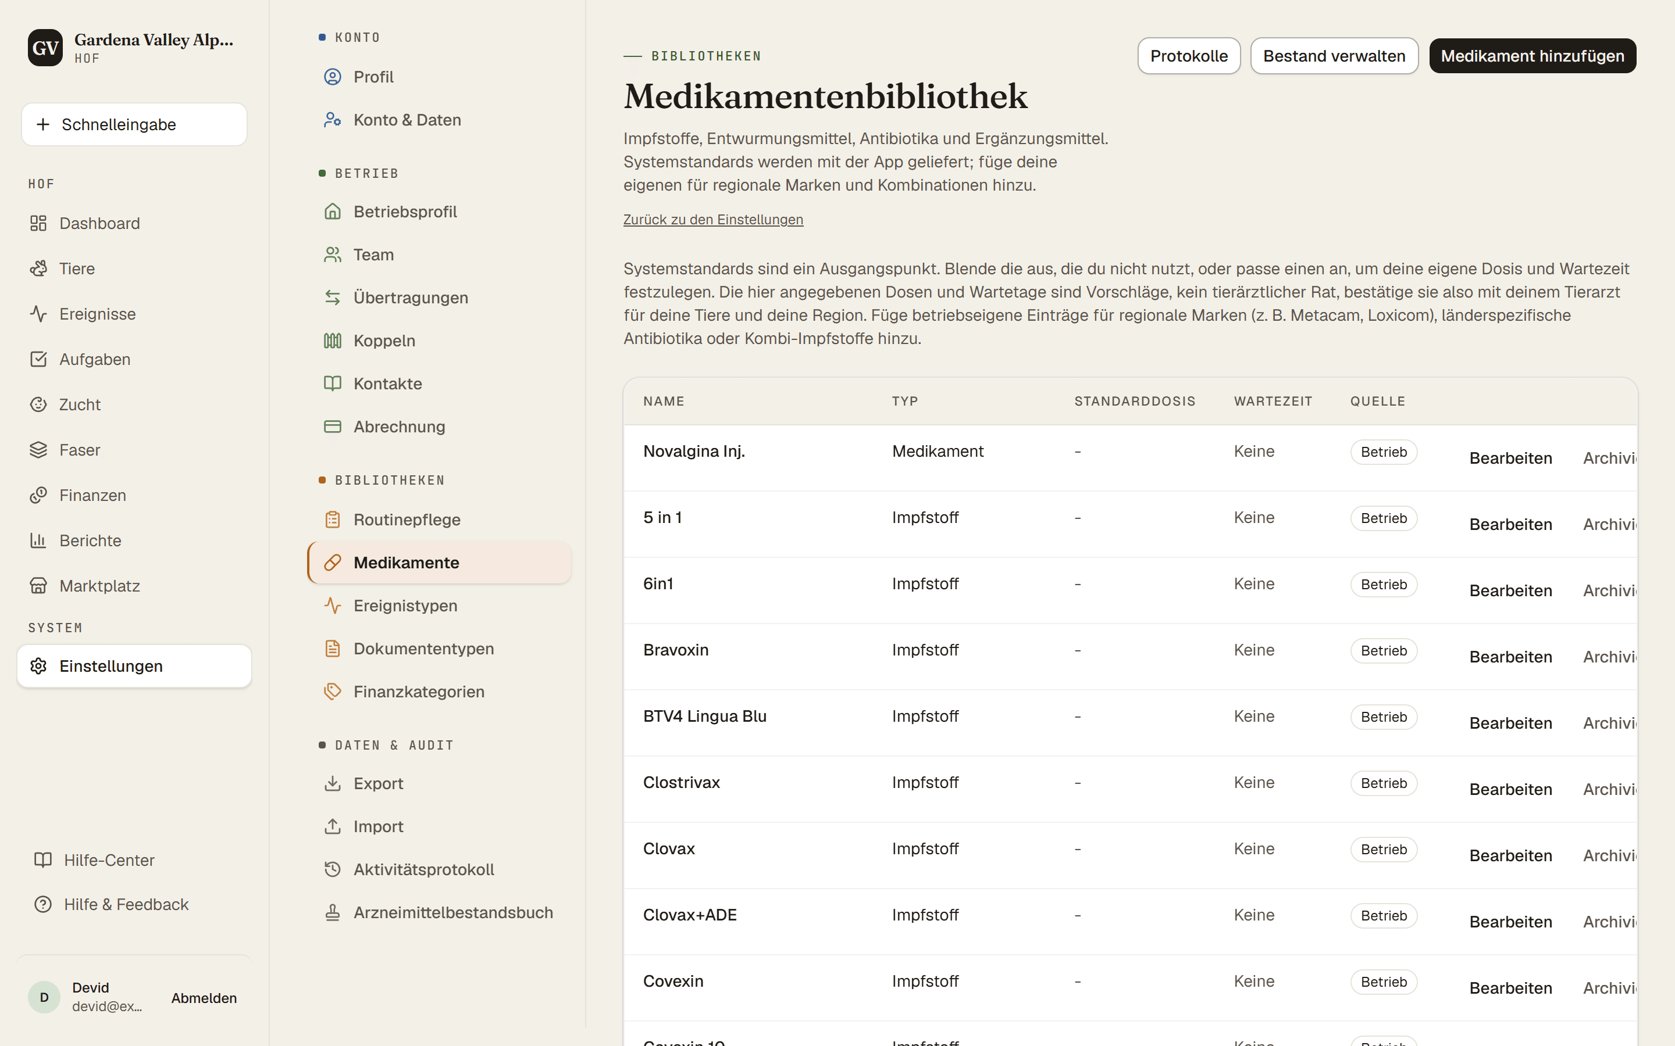
Task: Click the QUELLE column header
Action: tap(1377, 401)
